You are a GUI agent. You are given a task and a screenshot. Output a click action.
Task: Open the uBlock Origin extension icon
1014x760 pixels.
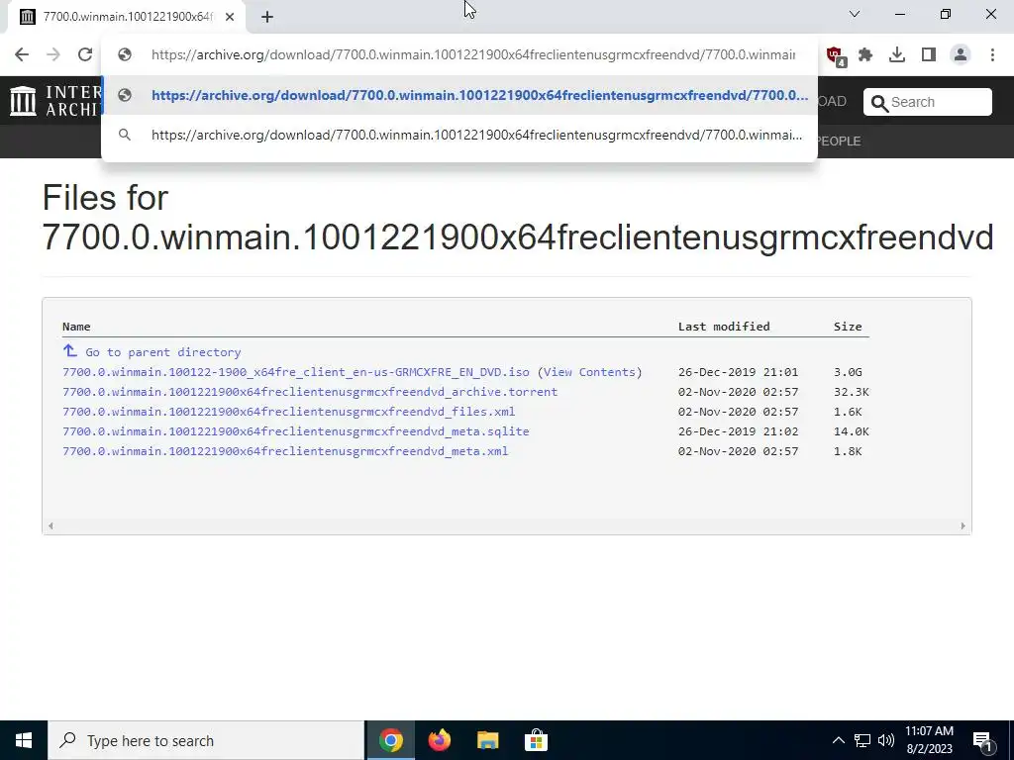[x=834, y=55]
